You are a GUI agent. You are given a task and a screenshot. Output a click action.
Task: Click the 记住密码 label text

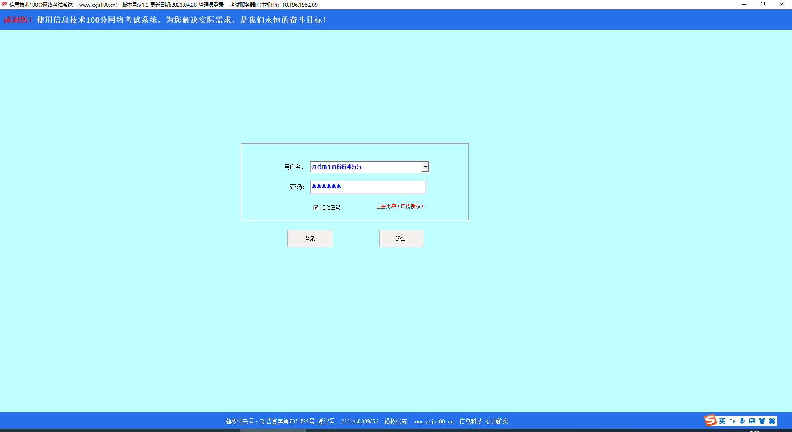[331, 207]
